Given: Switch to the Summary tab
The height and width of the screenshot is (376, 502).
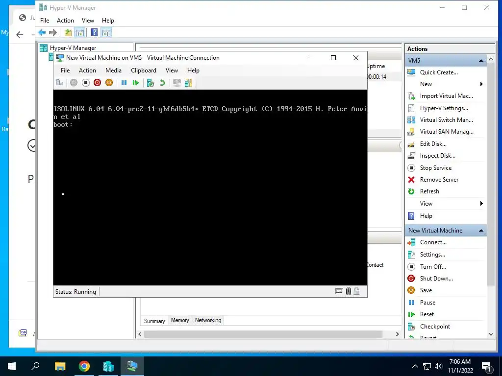Looking at the screenshot, I should click(x=154, y=321).
